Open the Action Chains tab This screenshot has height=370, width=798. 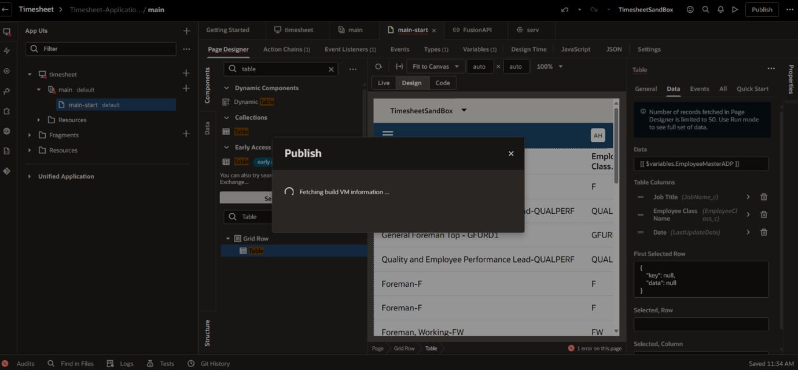coord(286,49)
